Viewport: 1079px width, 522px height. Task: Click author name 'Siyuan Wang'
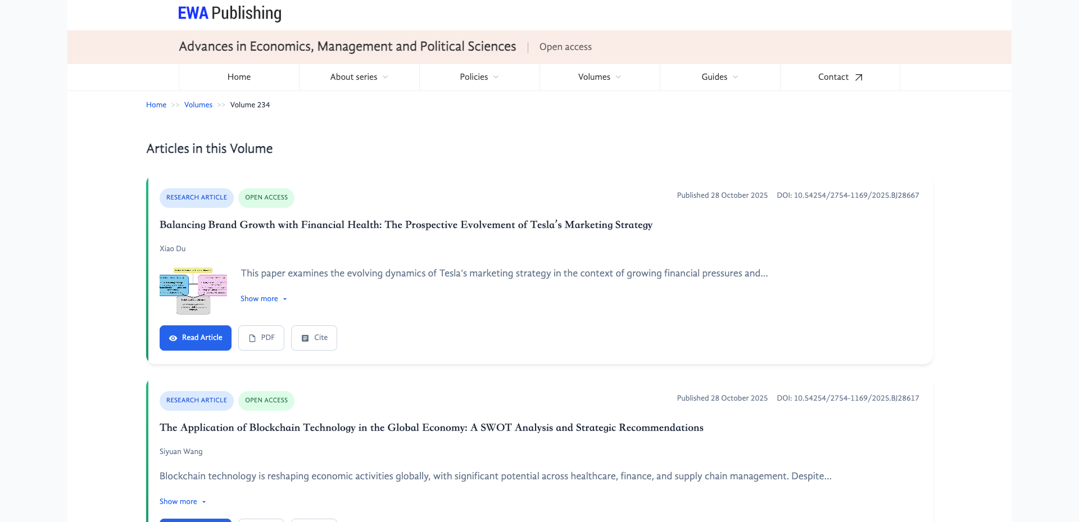(x=181, y=452)
